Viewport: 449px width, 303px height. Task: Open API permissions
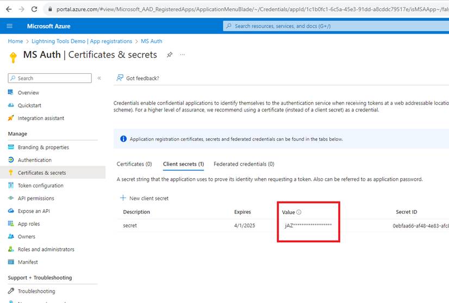[36, 198]
